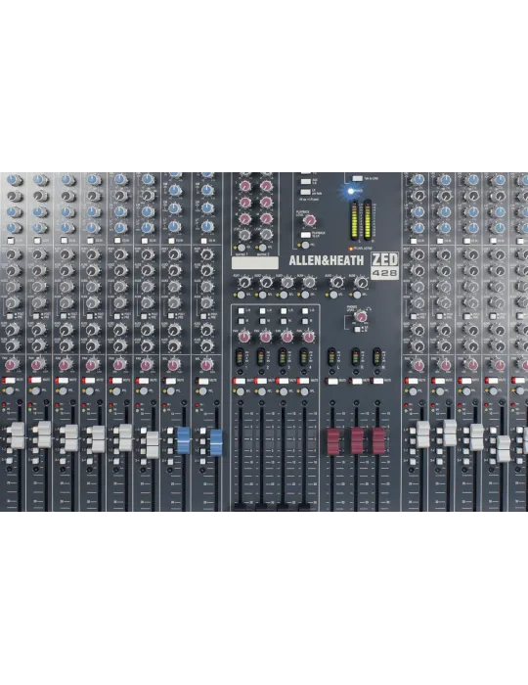Click the Allen&Heath brand logo
Image resolution: width=528 pixels, height=685 pixels.
click(x=326, y=261)
